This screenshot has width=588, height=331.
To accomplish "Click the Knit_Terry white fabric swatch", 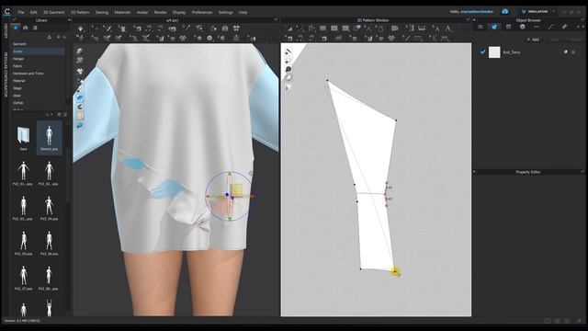I will (x=494, y=52).
